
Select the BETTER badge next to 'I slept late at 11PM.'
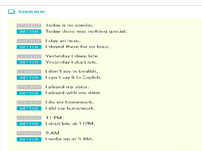(x=29, y=124)
